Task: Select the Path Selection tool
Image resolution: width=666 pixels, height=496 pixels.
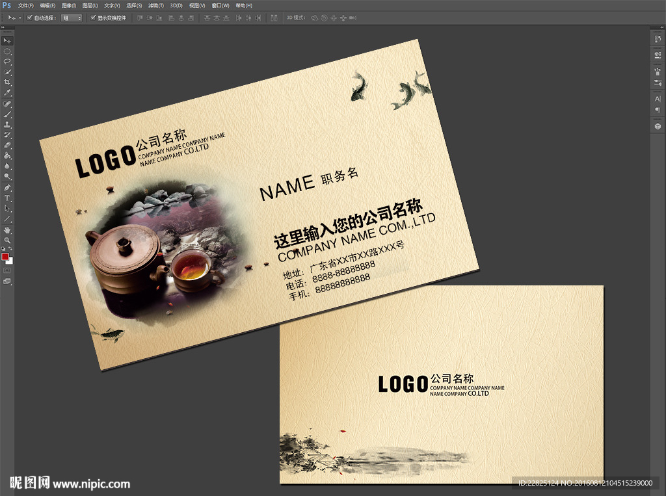Action: tap(7, 209)
